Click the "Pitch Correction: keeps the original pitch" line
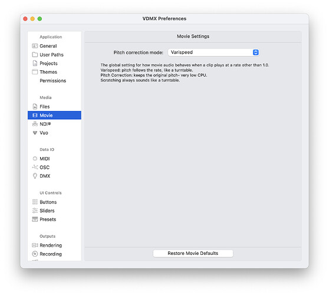Viewport: 329px width, 295px height. click(x=153, y=75)
